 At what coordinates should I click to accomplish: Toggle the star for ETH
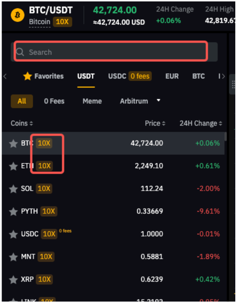(13, 166)
